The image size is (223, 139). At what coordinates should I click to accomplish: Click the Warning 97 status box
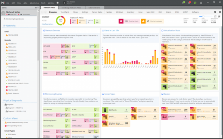[x=82, y=21]
